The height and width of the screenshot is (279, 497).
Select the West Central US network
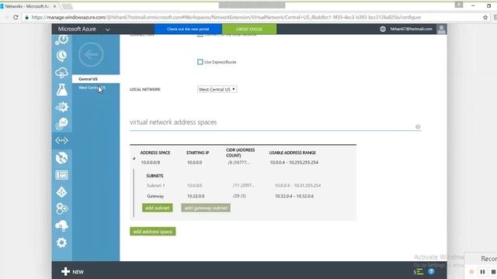[92, 88]
